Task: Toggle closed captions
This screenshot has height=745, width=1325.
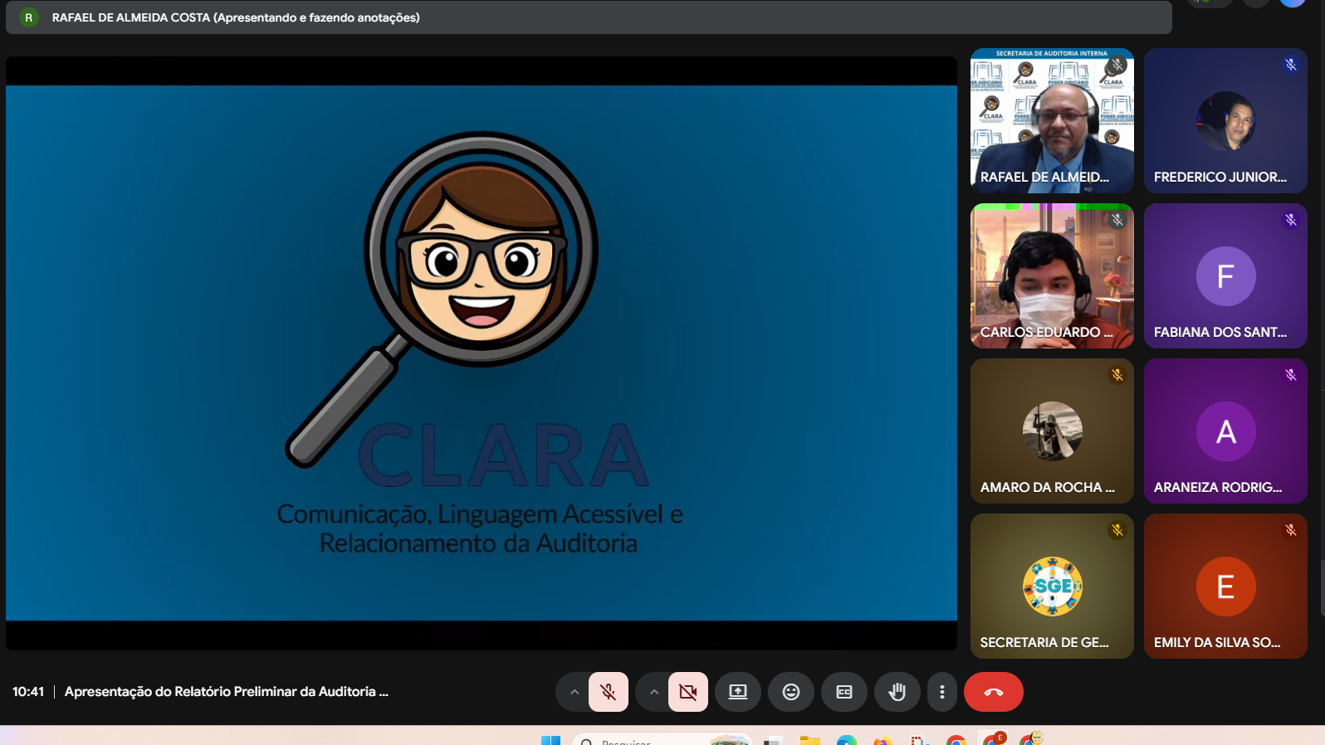Action: click(x=843, y=692)
